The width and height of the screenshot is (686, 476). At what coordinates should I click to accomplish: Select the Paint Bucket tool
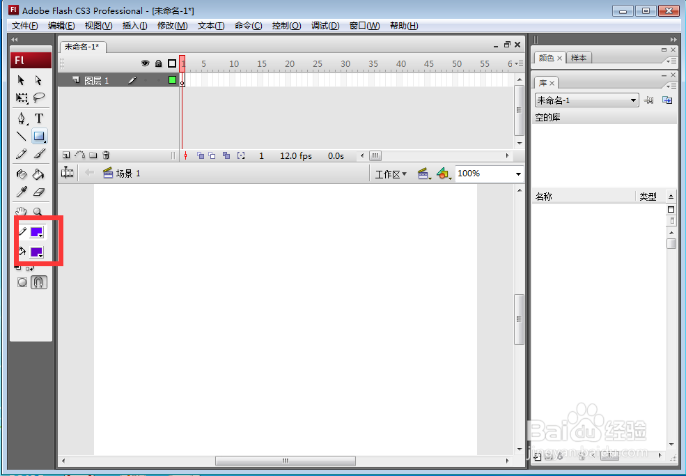click(x=39, y=174)
